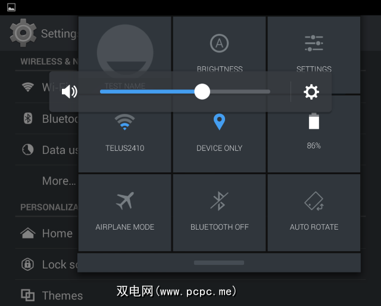Click the location pin icon
The height and width of the screenshot is (306, 381).
219,122
